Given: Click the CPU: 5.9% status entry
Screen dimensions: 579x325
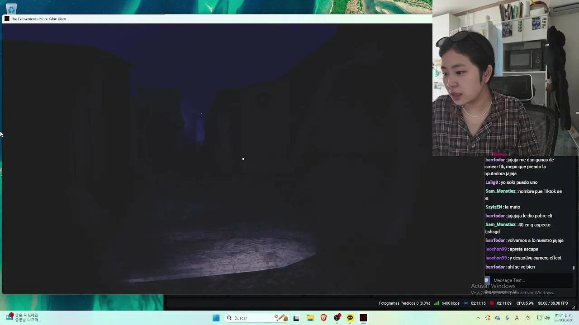Looking at the screenshot, I should click(x=525, y=303).
